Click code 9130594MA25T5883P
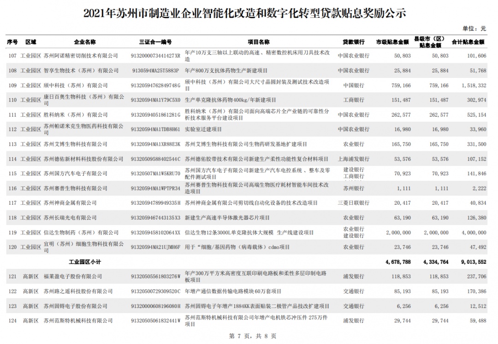498x344 pixels. 156,71
